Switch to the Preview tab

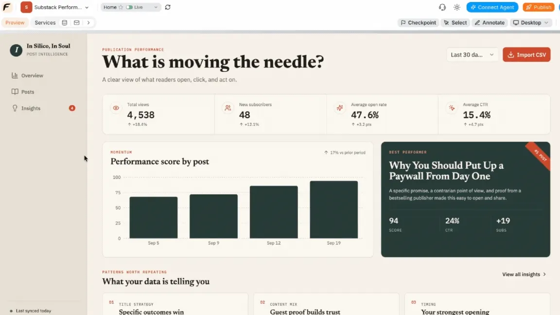15,22
